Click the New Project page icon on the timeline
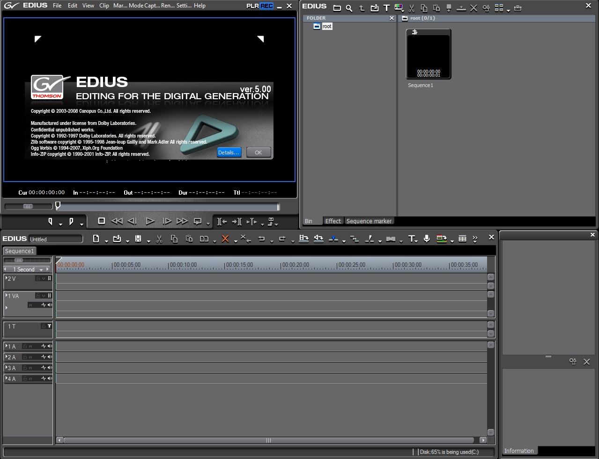The height and width of the screenshot is (459, 599). 96,239
